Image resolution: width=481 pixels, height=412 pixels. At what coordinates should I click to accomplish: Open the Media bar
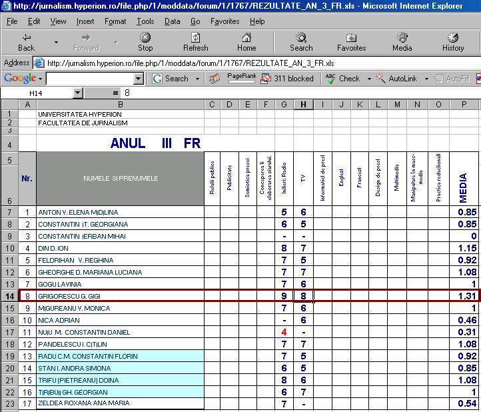point(402,42)
